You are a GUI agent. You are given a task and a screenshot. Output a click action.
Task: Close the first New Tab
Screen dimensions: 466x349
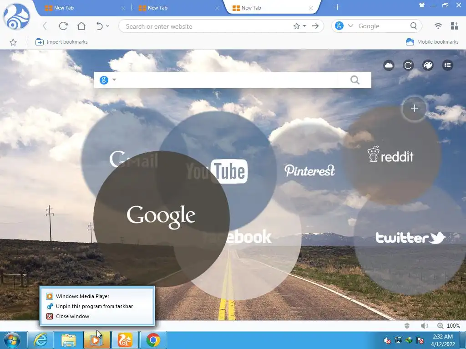[123, 8]
